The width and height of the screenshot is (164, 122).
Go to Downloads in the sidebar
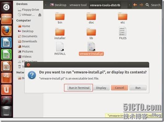point(27,41)
